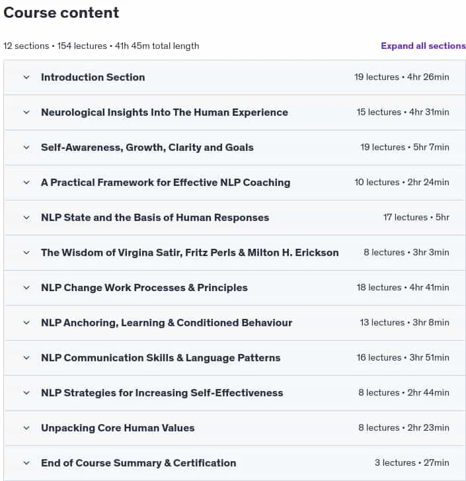
Task: Expand Neurological Insights Into The Human Experience chevron
Action: pyautogui.click(x=26, y=112)
